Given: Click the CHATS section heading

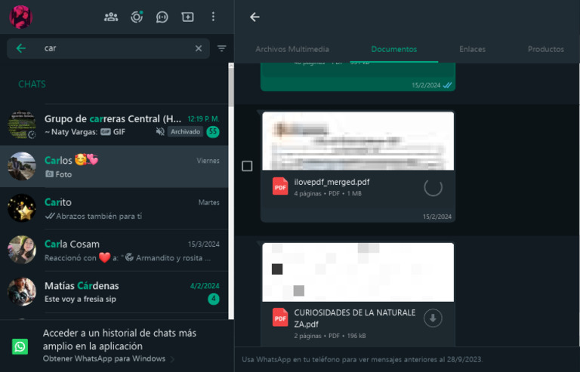Looking at the screenshot, I should 32,85.
